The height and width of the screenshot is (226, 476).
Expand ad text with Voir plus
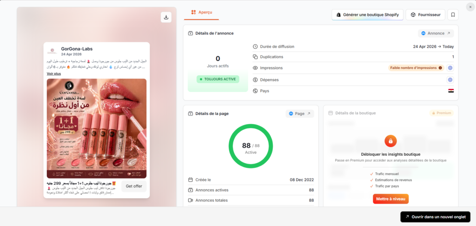54,73
